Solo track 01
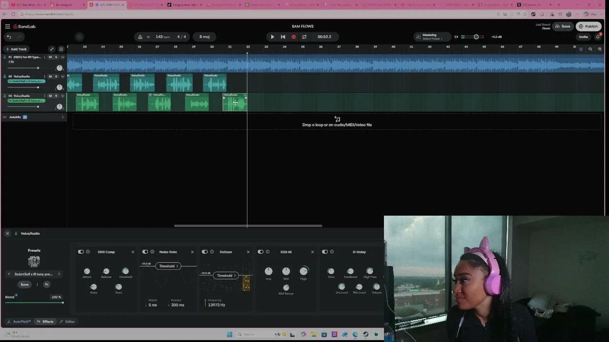The width and height of the screenshot is (609, 342). pos(56,57)
